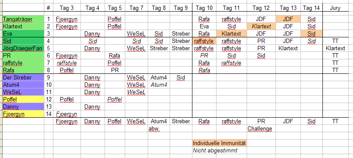
Task: Click the Individuelle Immunität legend cell
Action: (220, 143)
